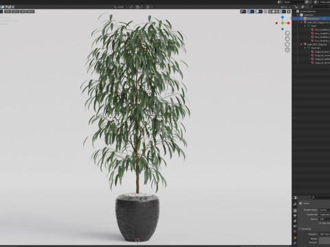Open the Add menu in viewport
Image resolution: width=330 pixels, height=247 pixels.
point(23,12)
